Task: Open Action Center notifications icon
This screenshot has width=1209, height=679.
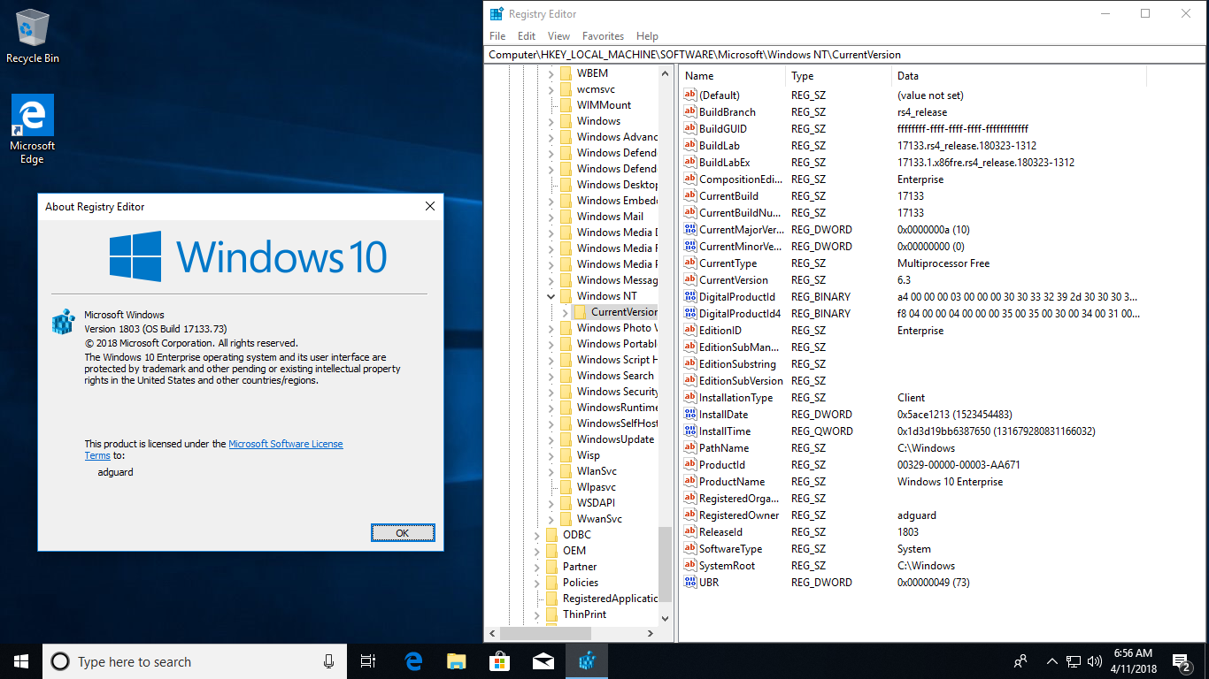Action: (1181, 661)
